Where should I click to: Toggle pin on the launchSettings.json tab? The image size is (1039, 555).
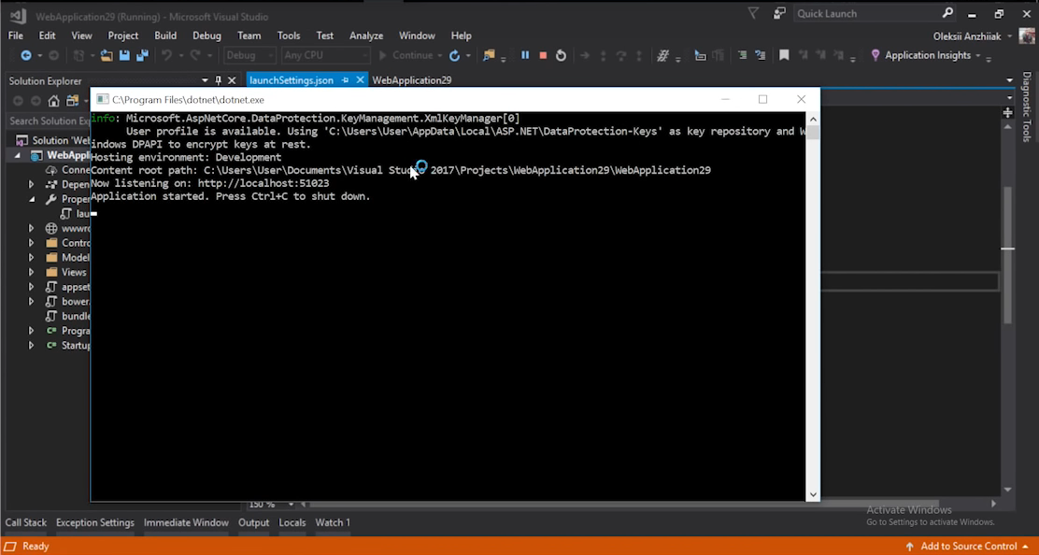[345, 80]
